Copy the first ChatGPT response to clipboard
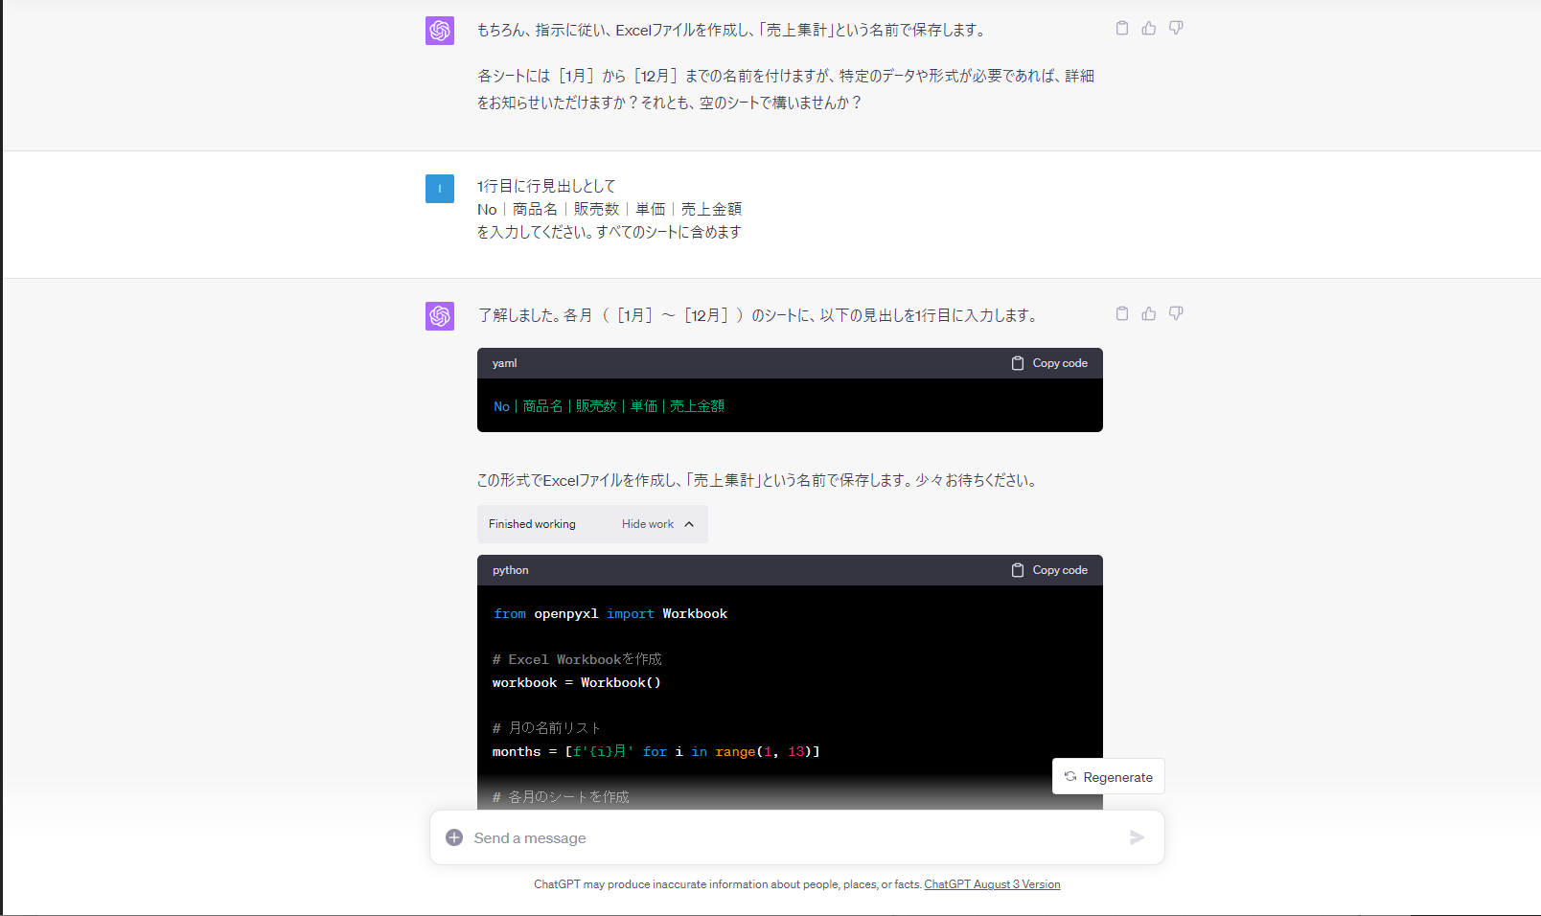This screenshot has height=916, width=1541. pos(1122,28)
